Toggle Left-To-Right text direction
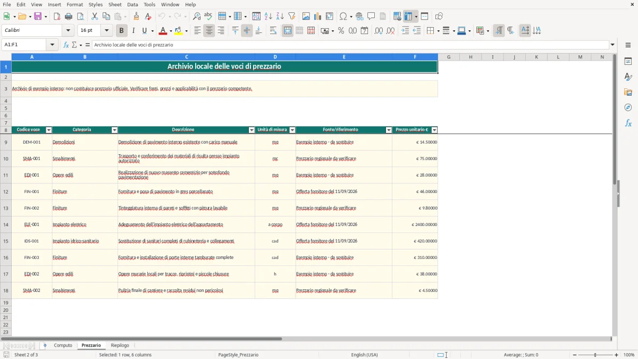The width and height of the screenshot is (638, 359). [x=499, y=31]
